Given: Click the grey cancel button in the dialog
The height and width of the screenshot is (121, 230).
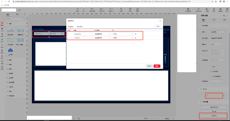Looking at the screenshot, I should pyautogui.click(x=149, y=66).
